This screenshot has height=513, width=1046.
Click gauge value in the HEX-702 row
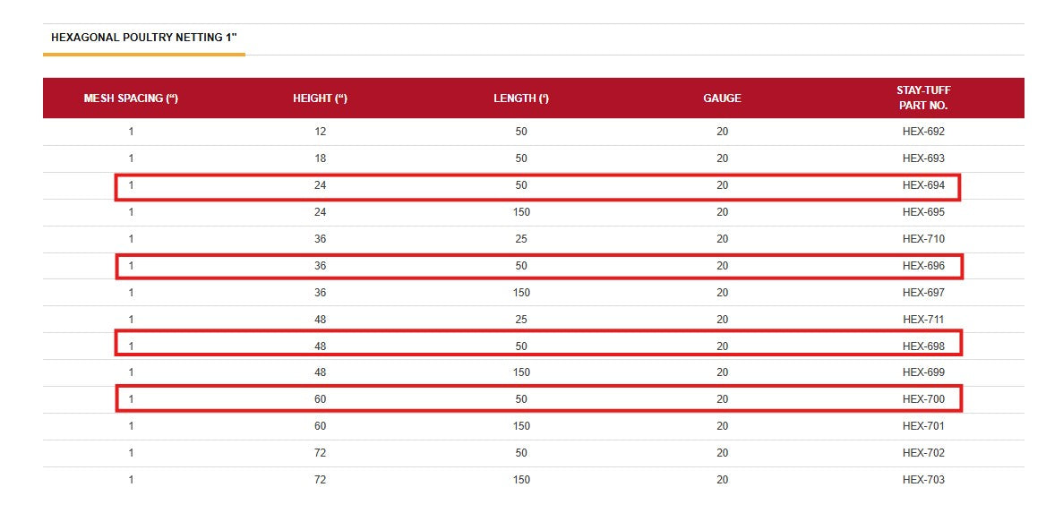click(x=722, y=453)
